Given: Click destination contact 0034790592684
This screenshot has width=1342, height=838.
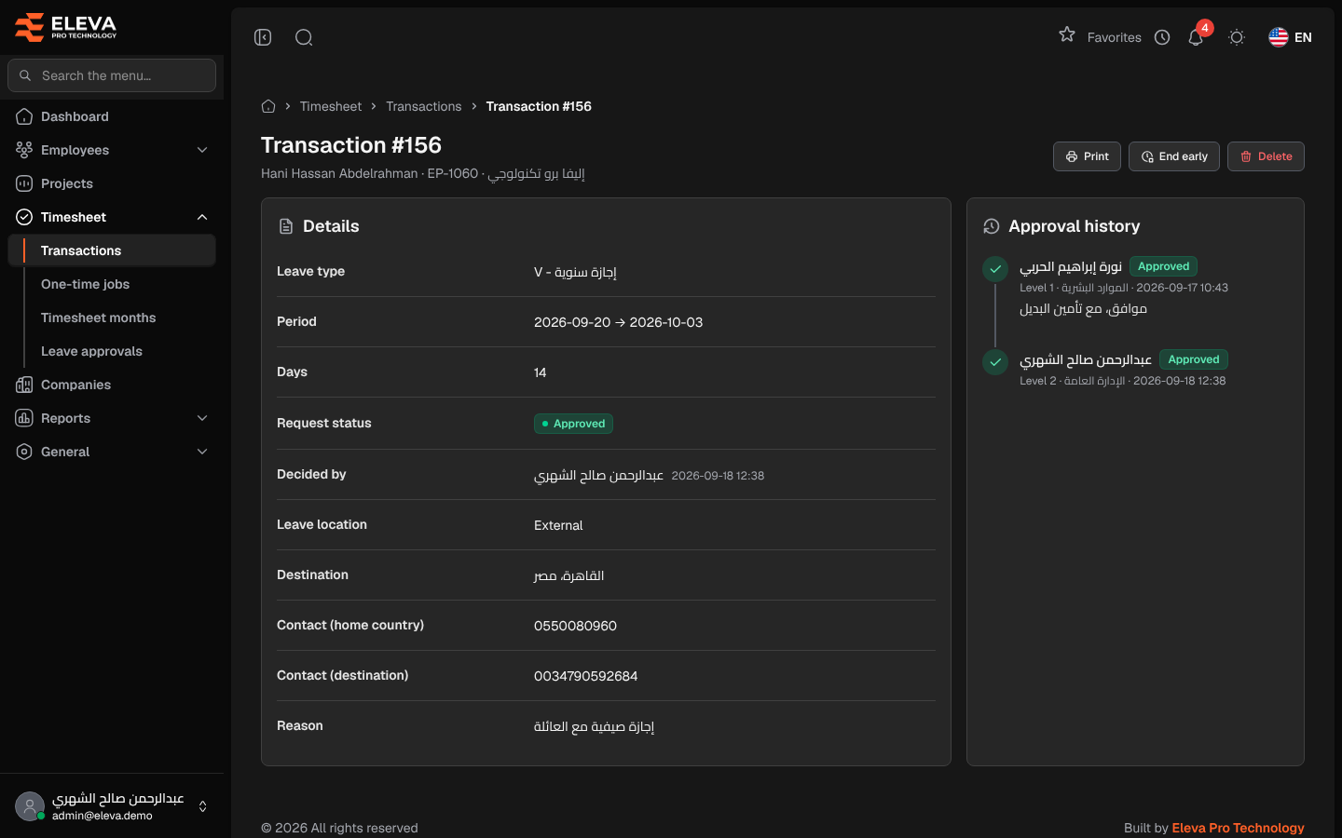Looking at the screenshot, I should (x=586, y=676).
